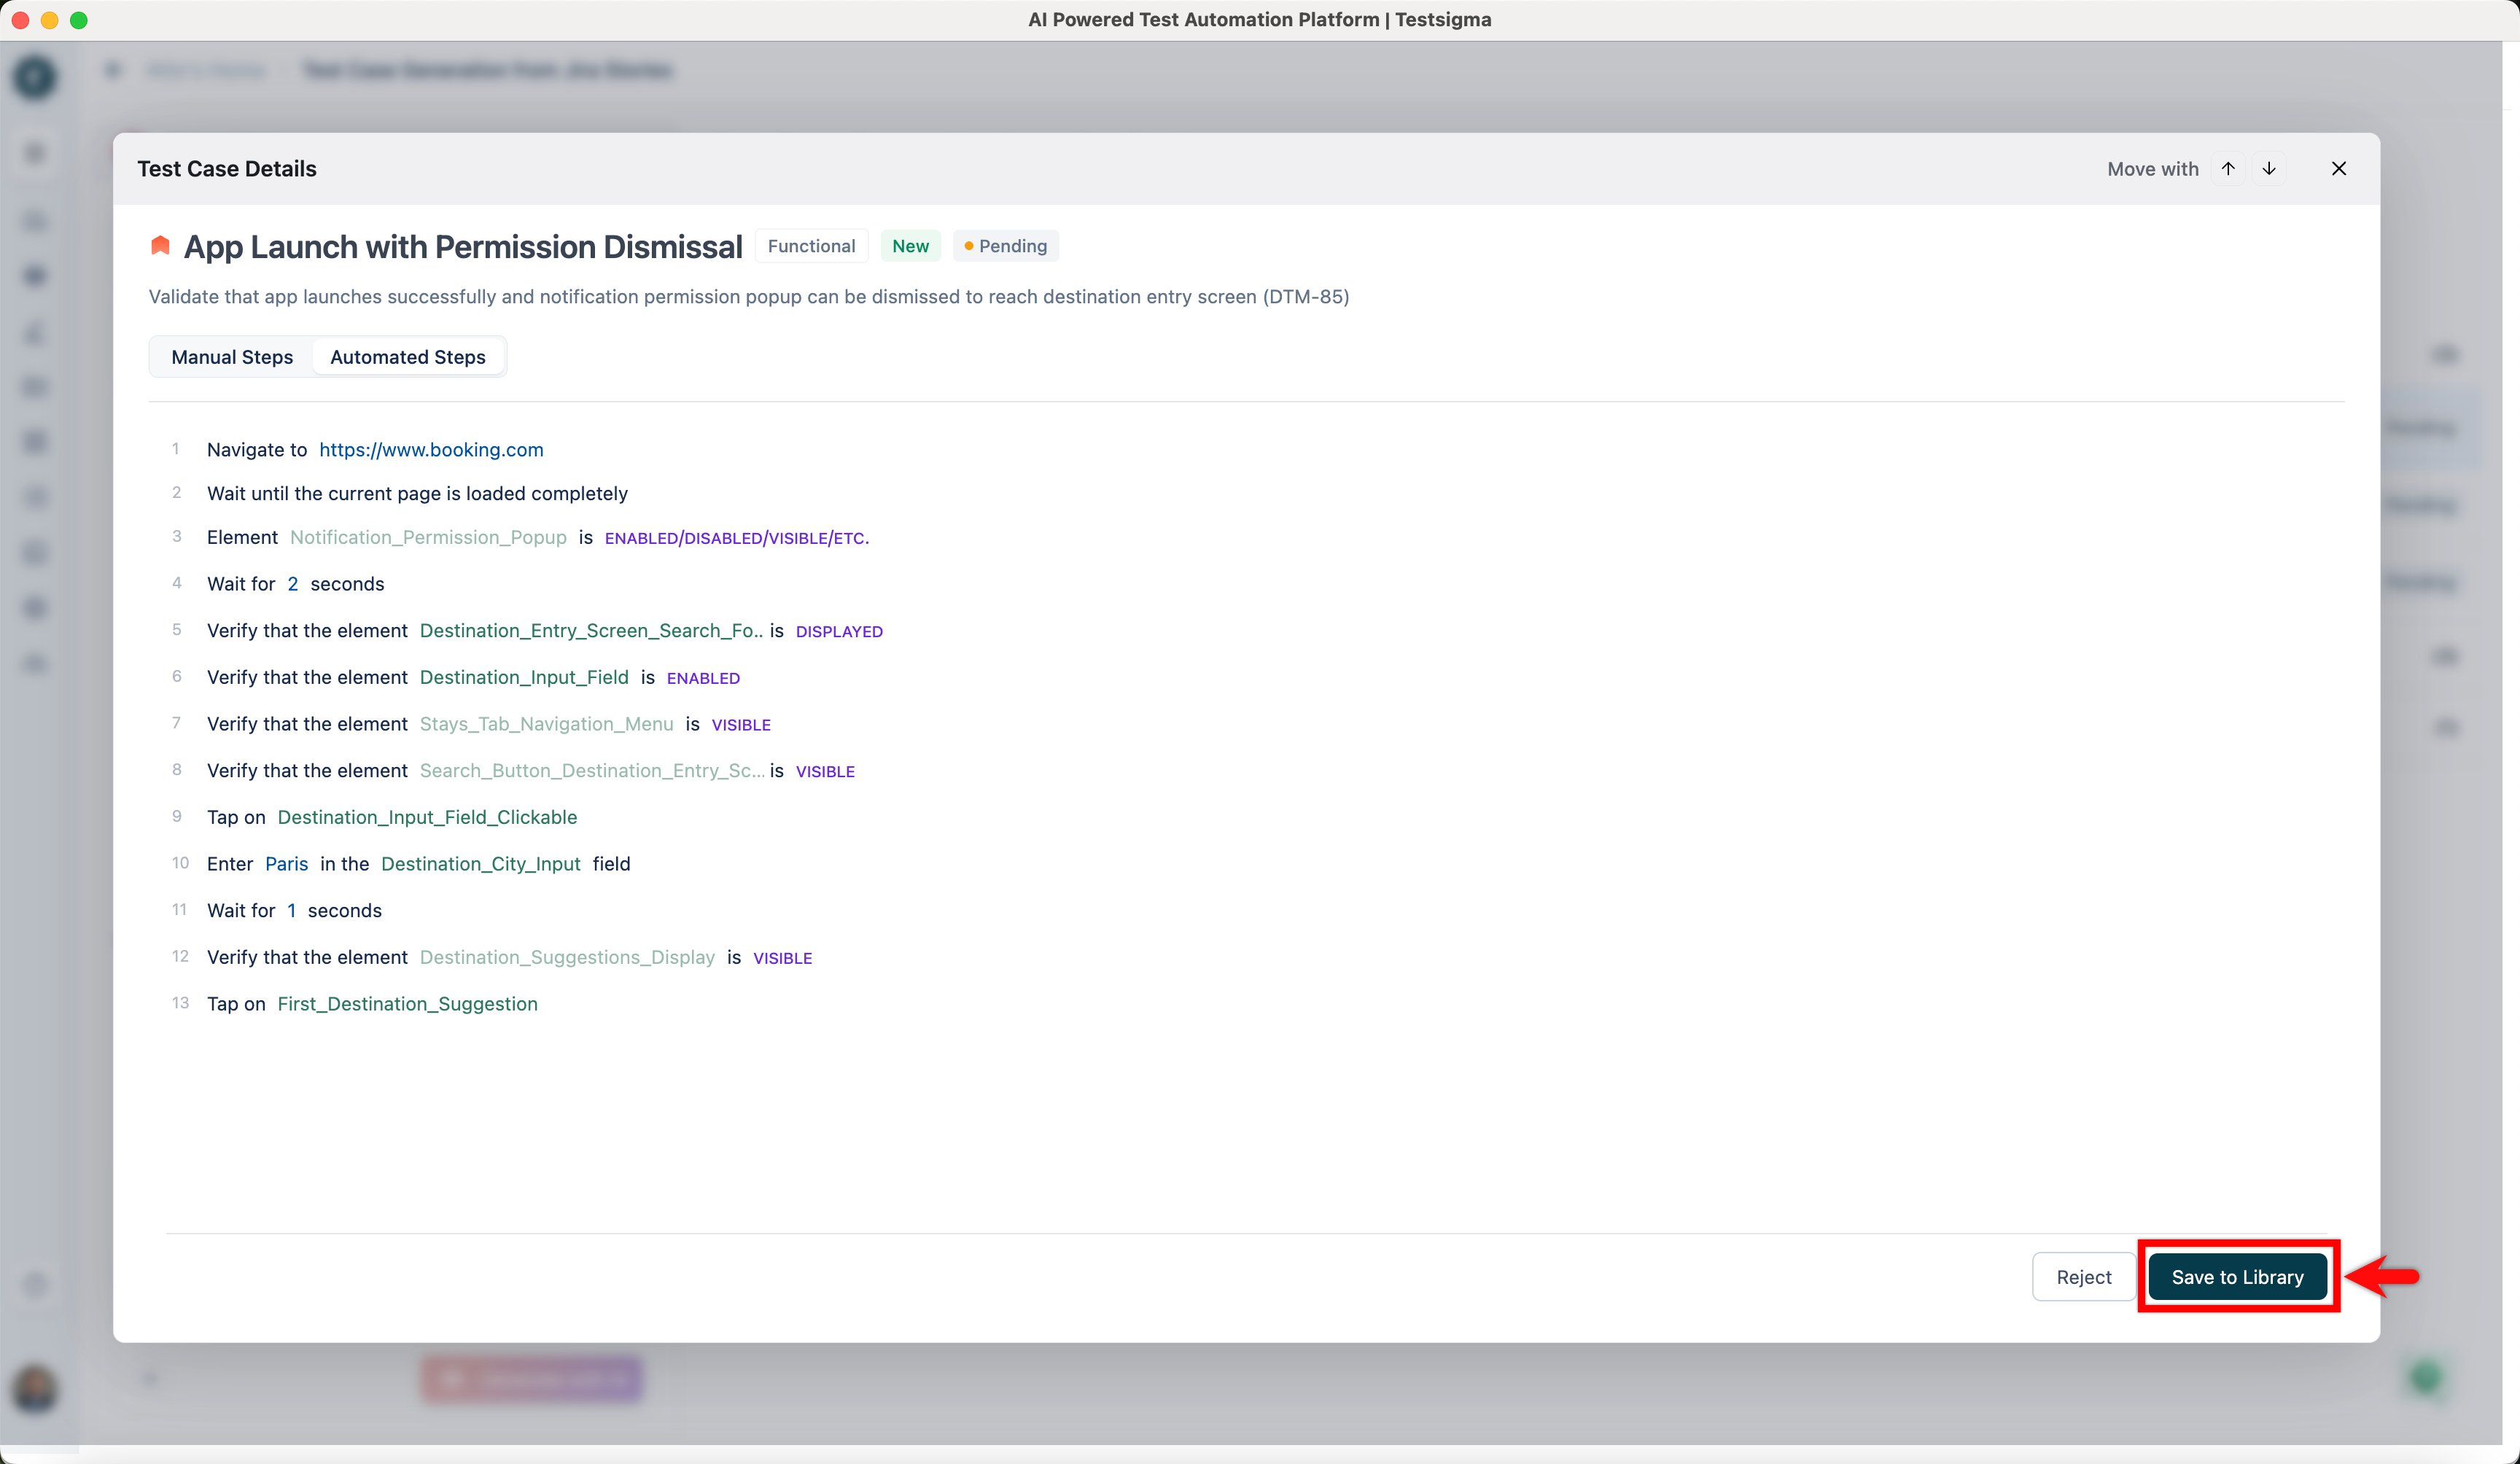This screenshot has height=1464, width=2520.
Task: Move to the previous test case with the up arrow
Action: (2228, 169)
